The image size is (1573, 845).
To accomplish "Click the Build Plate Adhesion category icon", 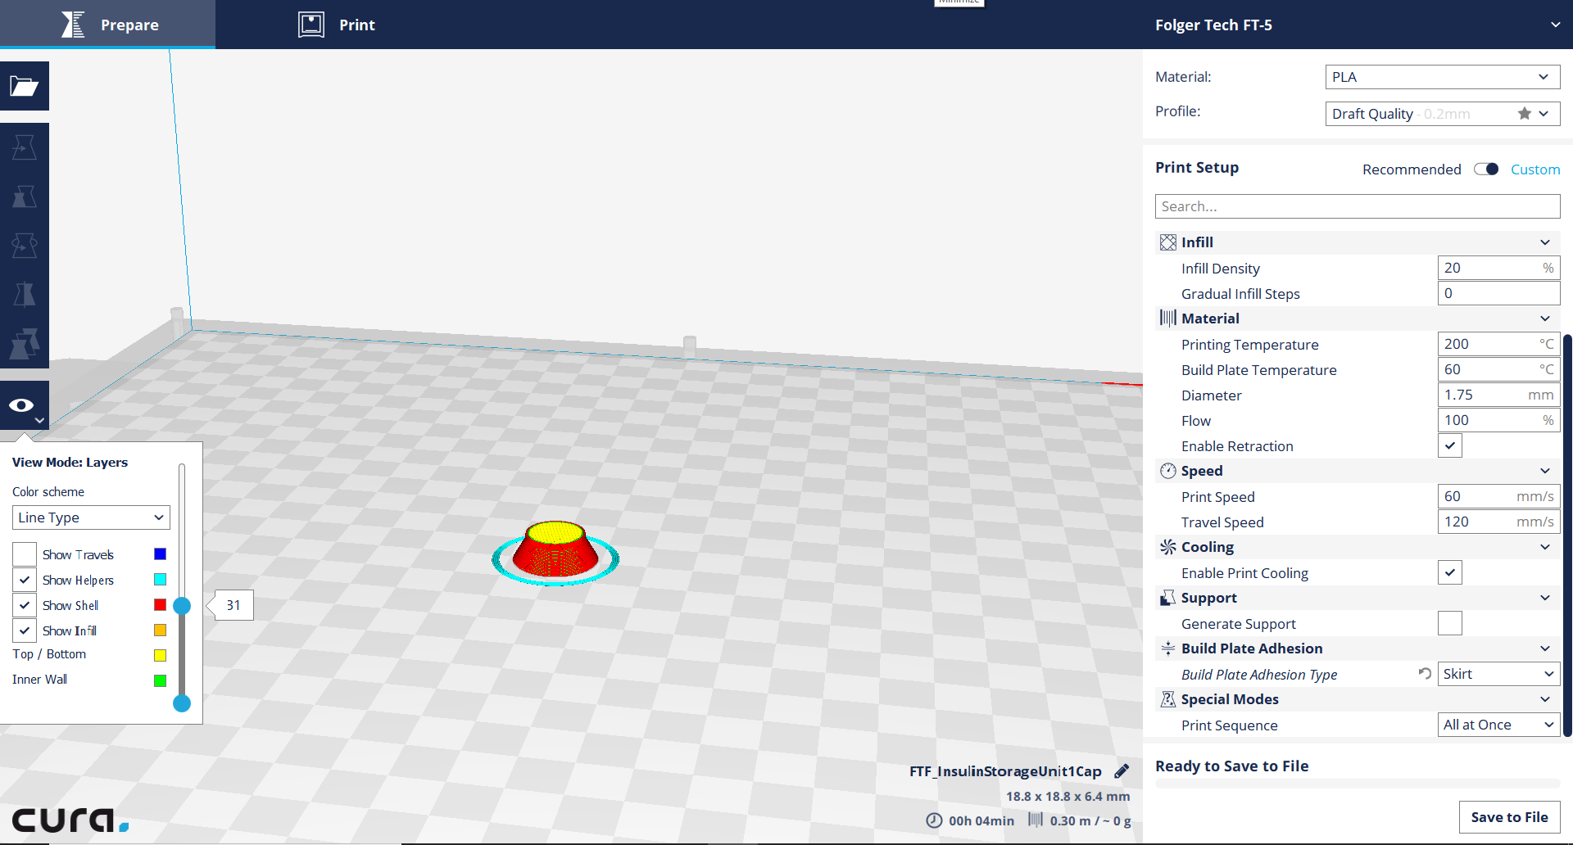I will pyautogui.click(x=1168, y=648).
